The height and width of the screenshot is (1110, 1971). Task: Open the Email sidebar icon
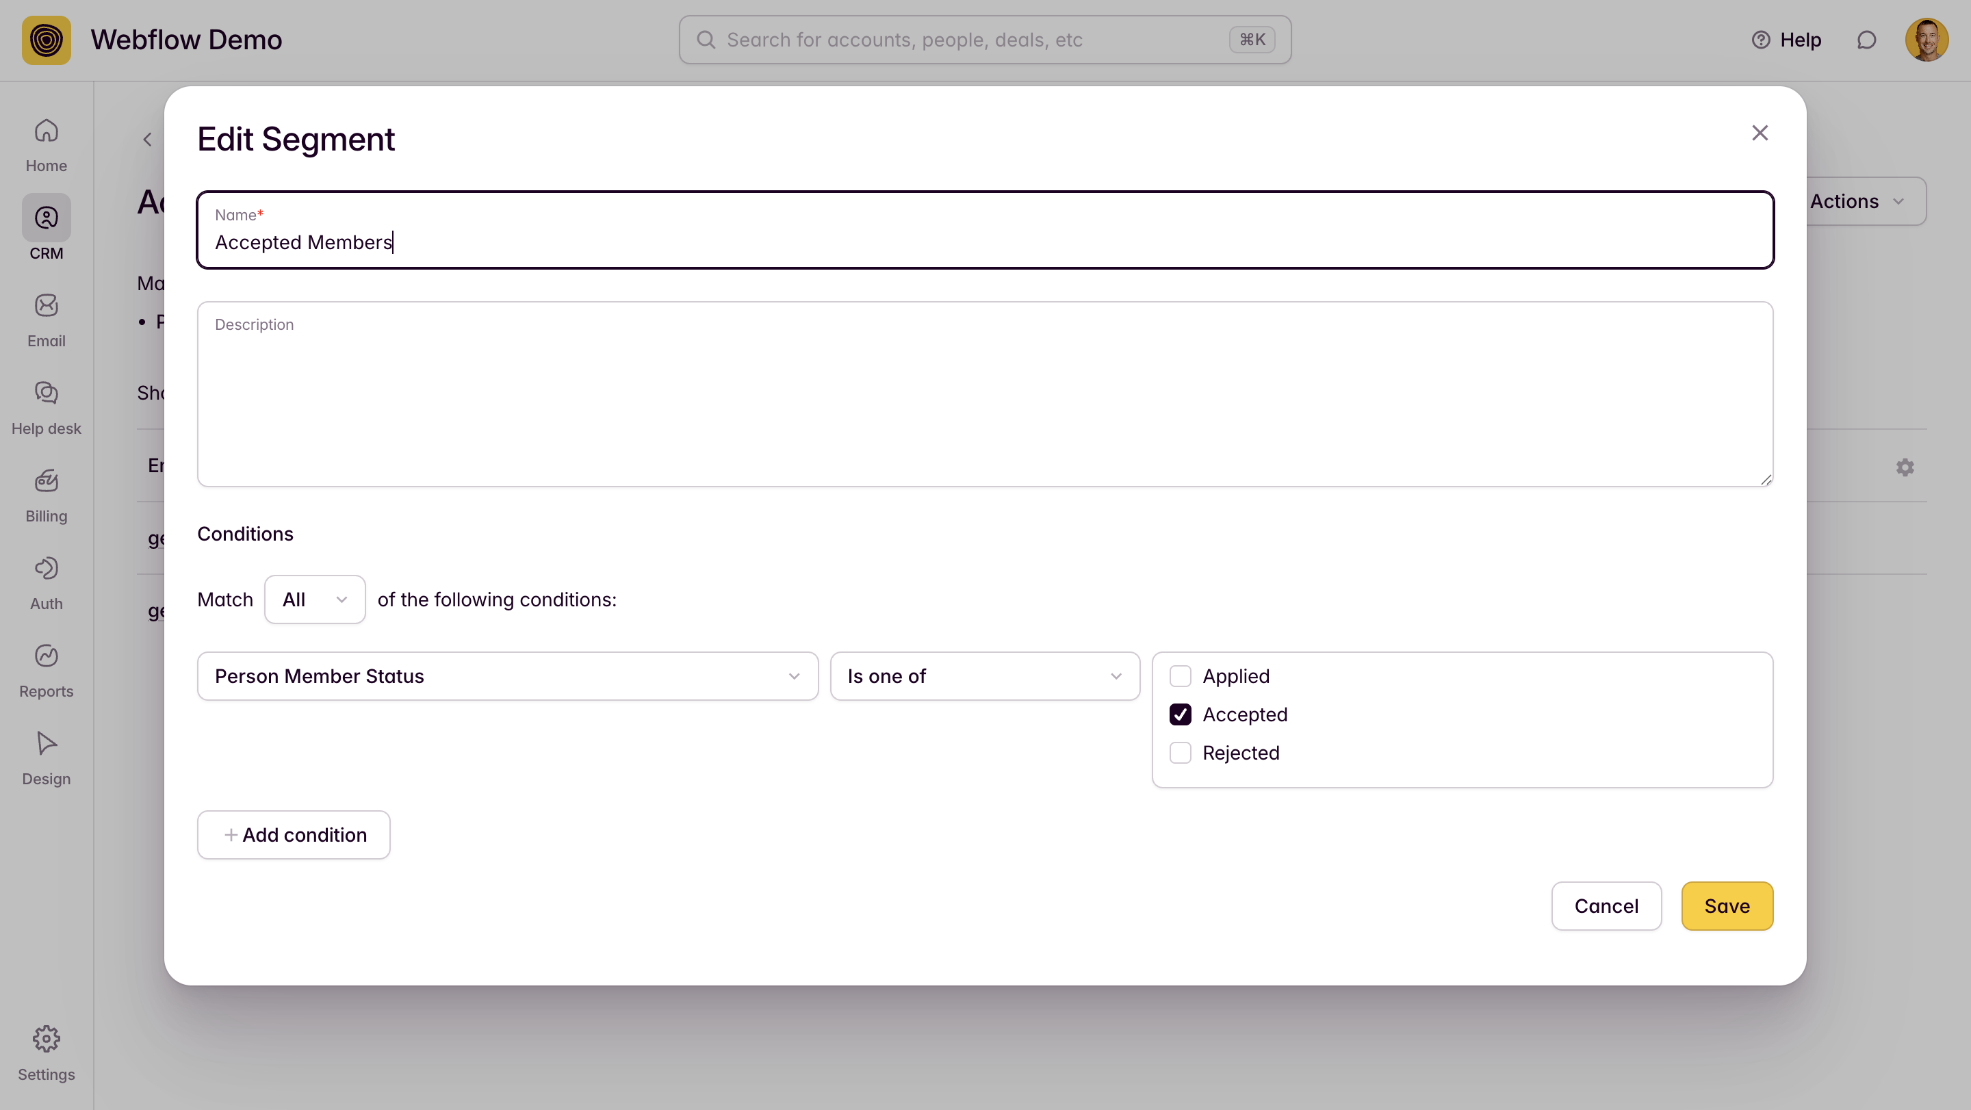click(46, 320)
